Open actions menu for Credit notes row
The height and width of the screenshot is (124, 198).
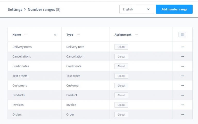click(x=182, y=66)
